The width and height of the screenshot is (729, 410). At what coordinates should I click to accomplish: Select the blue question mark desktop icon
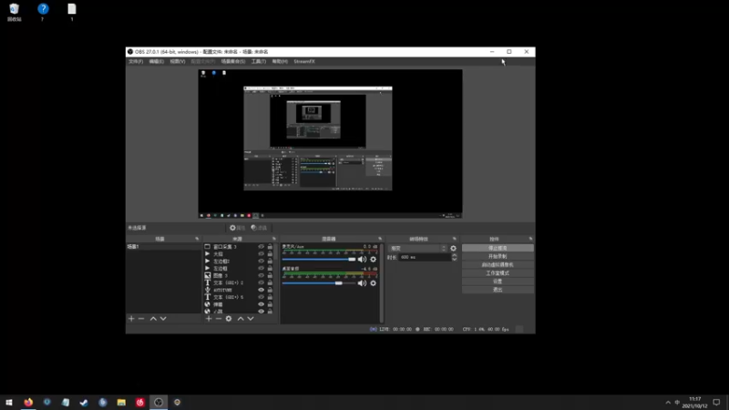coord(43,13)
